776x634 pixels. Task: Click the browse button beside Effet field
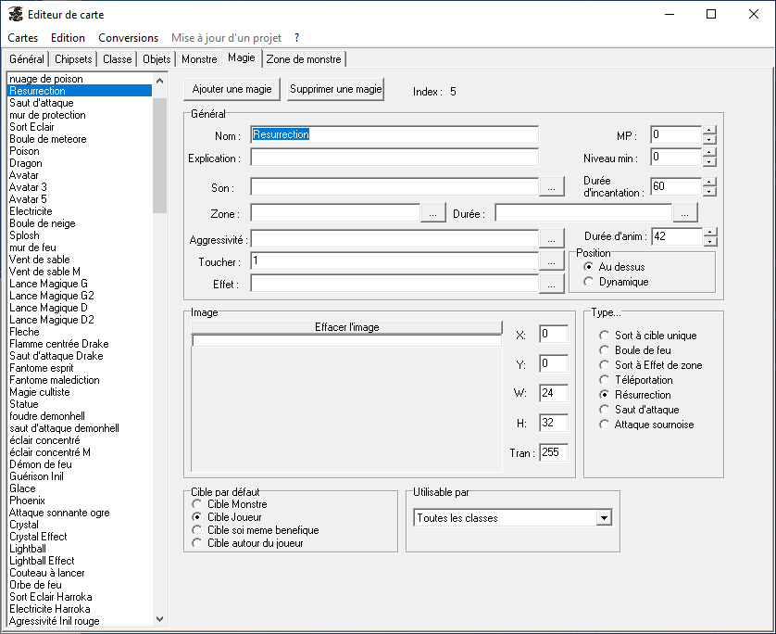coord(552,285)
